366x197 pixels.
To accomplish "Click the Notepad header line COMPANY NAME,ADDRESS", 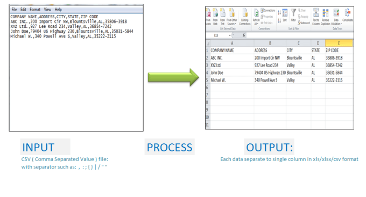I will (x=54, y=17).
